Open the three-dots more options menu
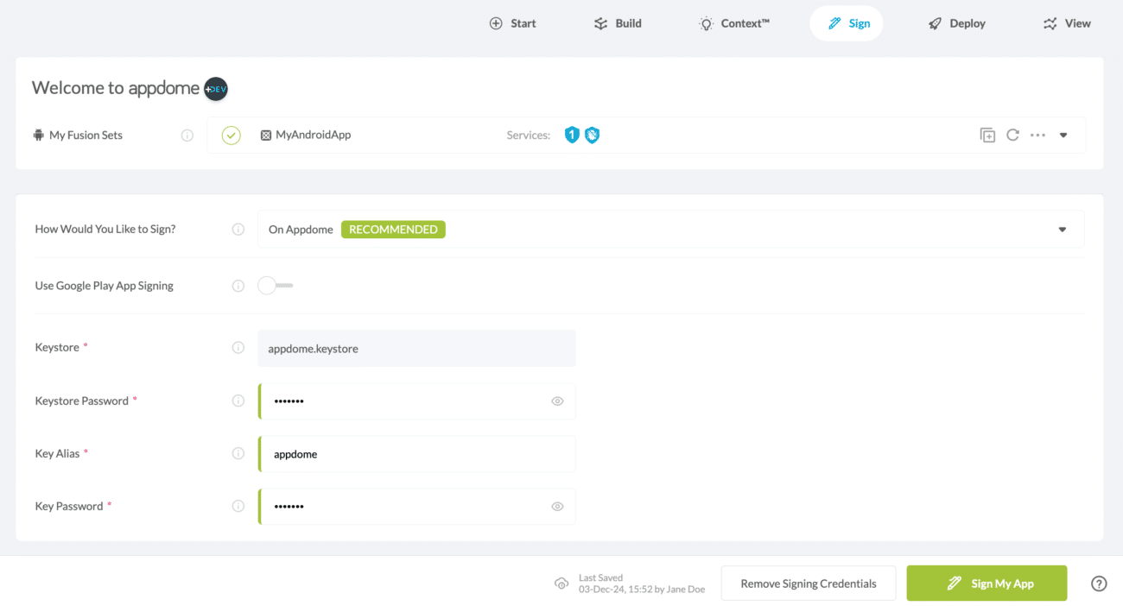Image resolution: width=1123 pixels, height=606 pixels. point(1037,136)
